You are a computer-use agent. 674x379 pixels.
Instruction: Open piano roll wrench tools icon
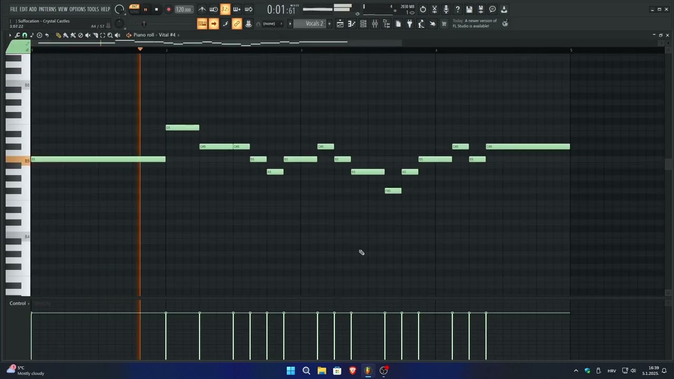(x=17, y=35)
